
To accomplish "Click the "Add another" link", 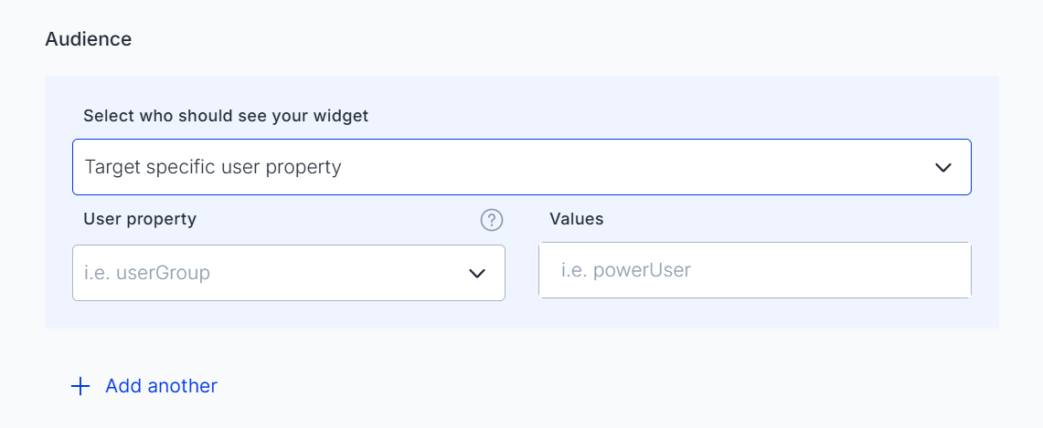I will pos(161,386).
